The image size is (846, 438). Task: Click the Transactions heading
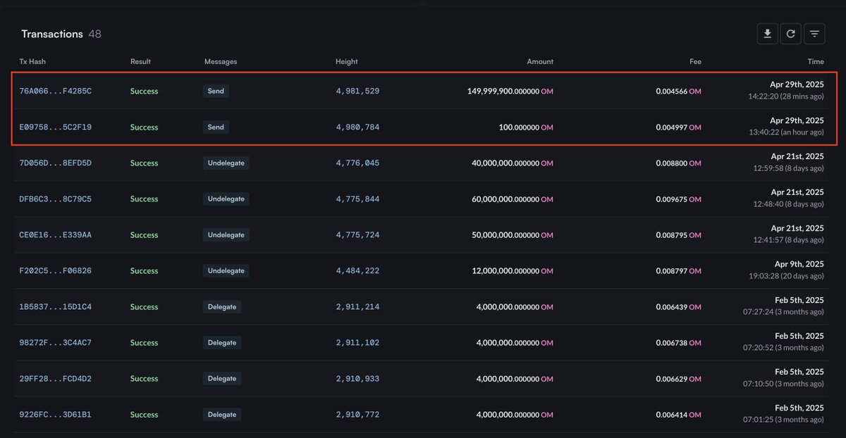pos(52,33)
